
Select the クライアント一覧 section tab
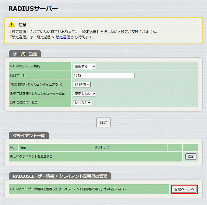tap(29, 135)
